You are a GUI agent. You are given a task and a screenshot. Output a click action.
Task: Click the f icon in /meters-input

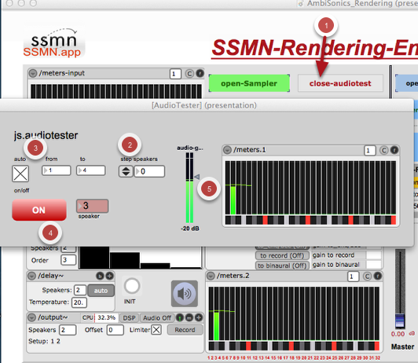200,73
